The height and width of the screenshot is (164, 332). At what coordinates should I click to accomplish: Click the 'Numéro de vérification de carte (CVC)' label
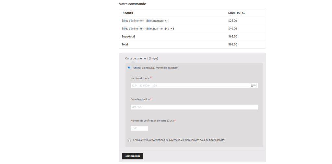[x=152, y=121]
